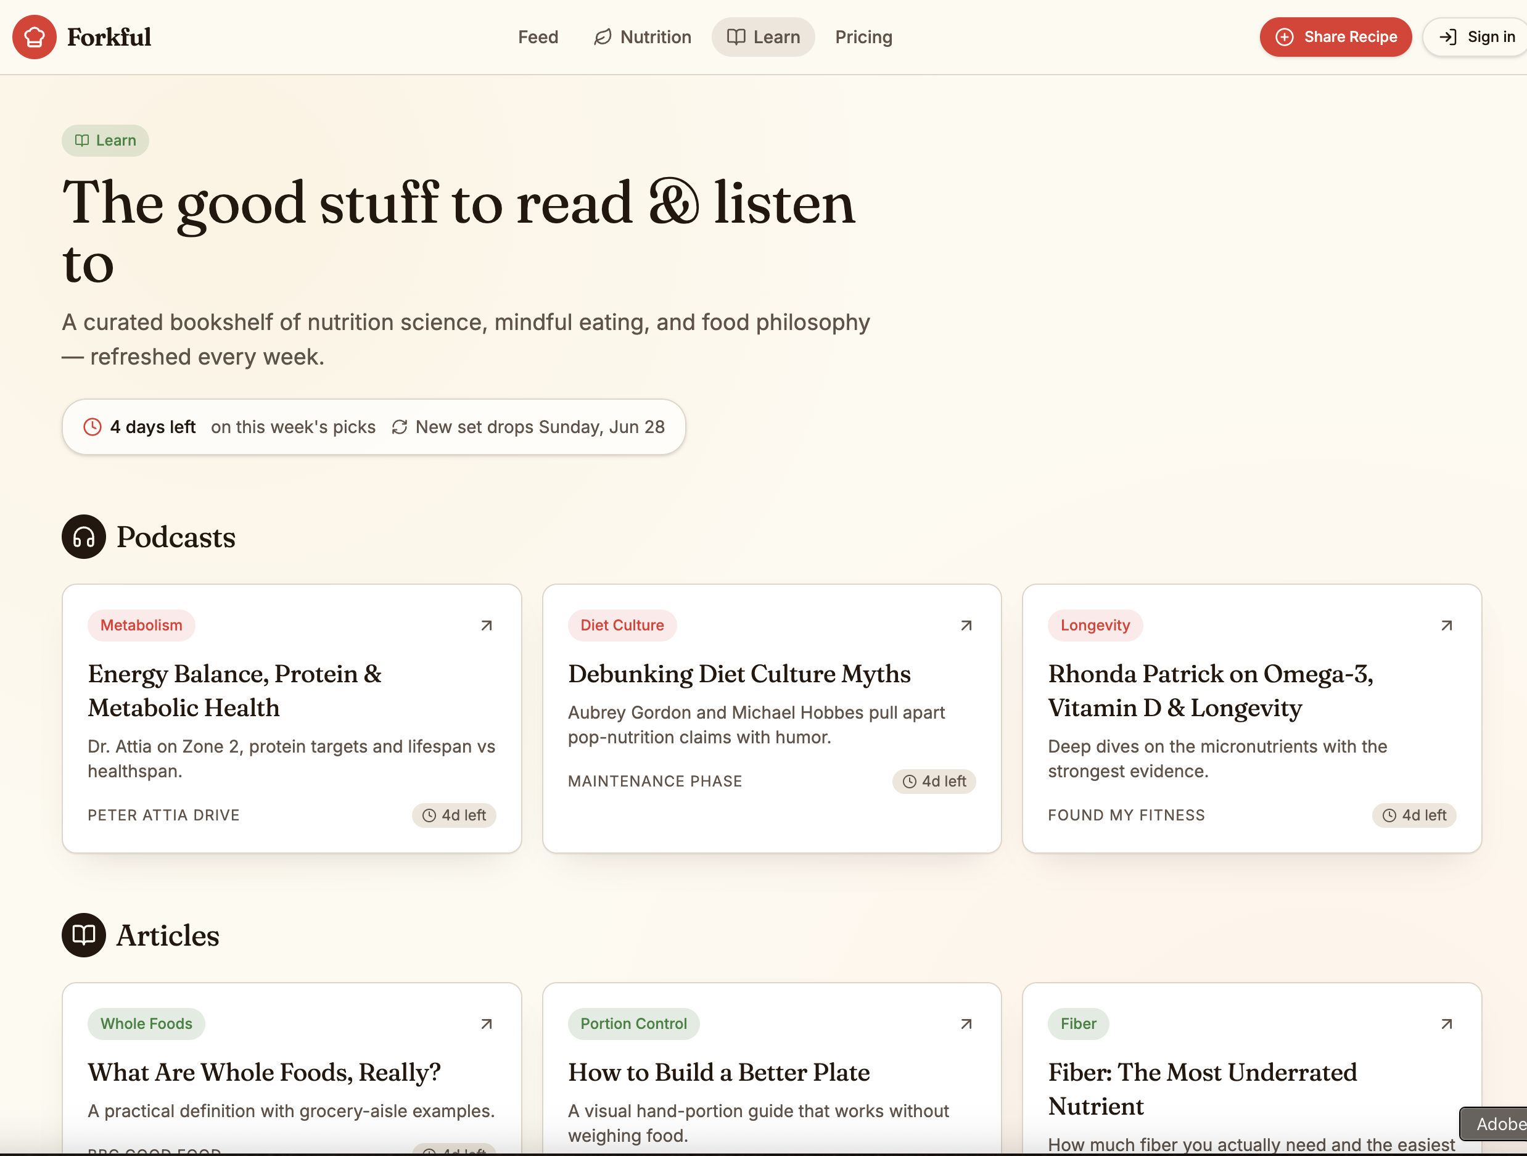
Task: Open the Feed nav item
Action: click(x=538, y=36)
